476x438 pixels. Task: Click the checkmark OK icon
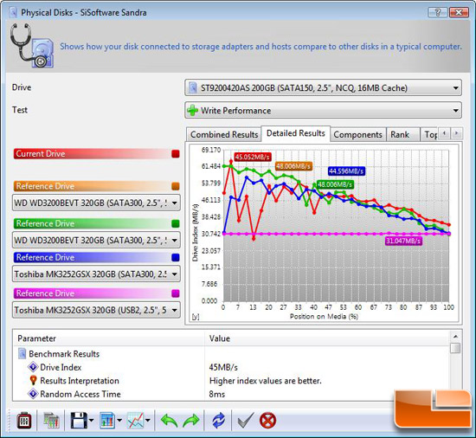[x=245, y=421]
